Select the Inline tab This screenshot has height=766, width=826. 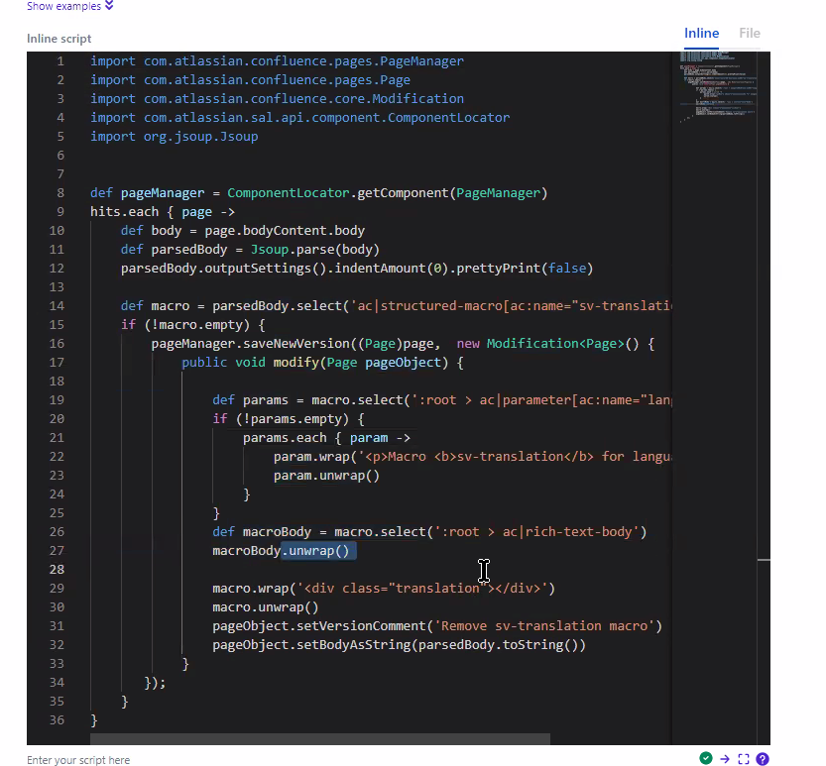pos(701,33)
